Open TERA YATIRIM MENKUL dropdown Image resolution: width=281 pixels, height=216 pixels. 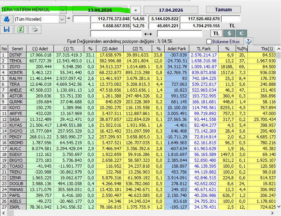63,10
